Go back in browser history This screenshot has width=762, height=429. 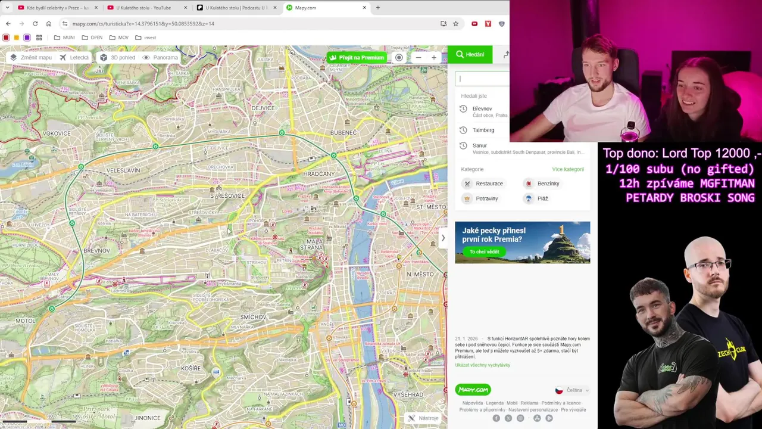point(8,24)
